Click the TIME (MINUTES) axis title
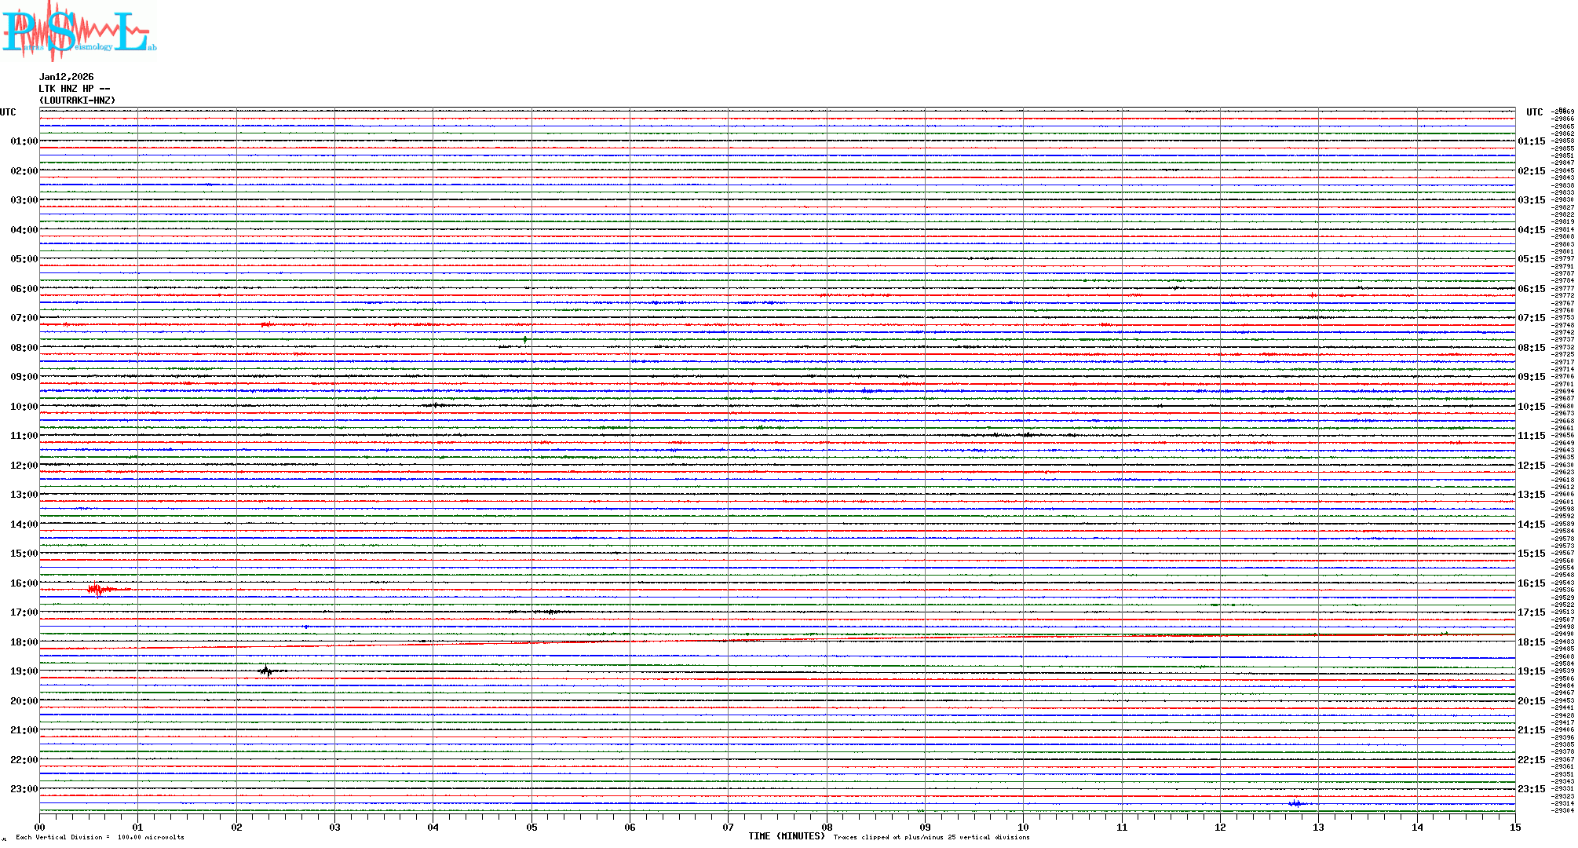The image size is (1578, 848). (787, 836)
